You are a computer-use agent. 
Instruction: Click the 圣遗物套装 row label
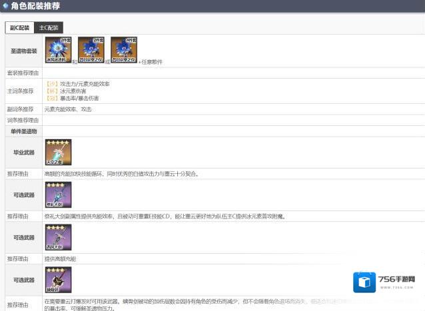click(23, 51)
